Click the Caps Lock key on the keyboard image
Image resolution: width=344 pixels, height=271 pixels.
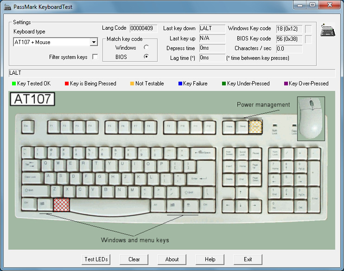[33, 178]
